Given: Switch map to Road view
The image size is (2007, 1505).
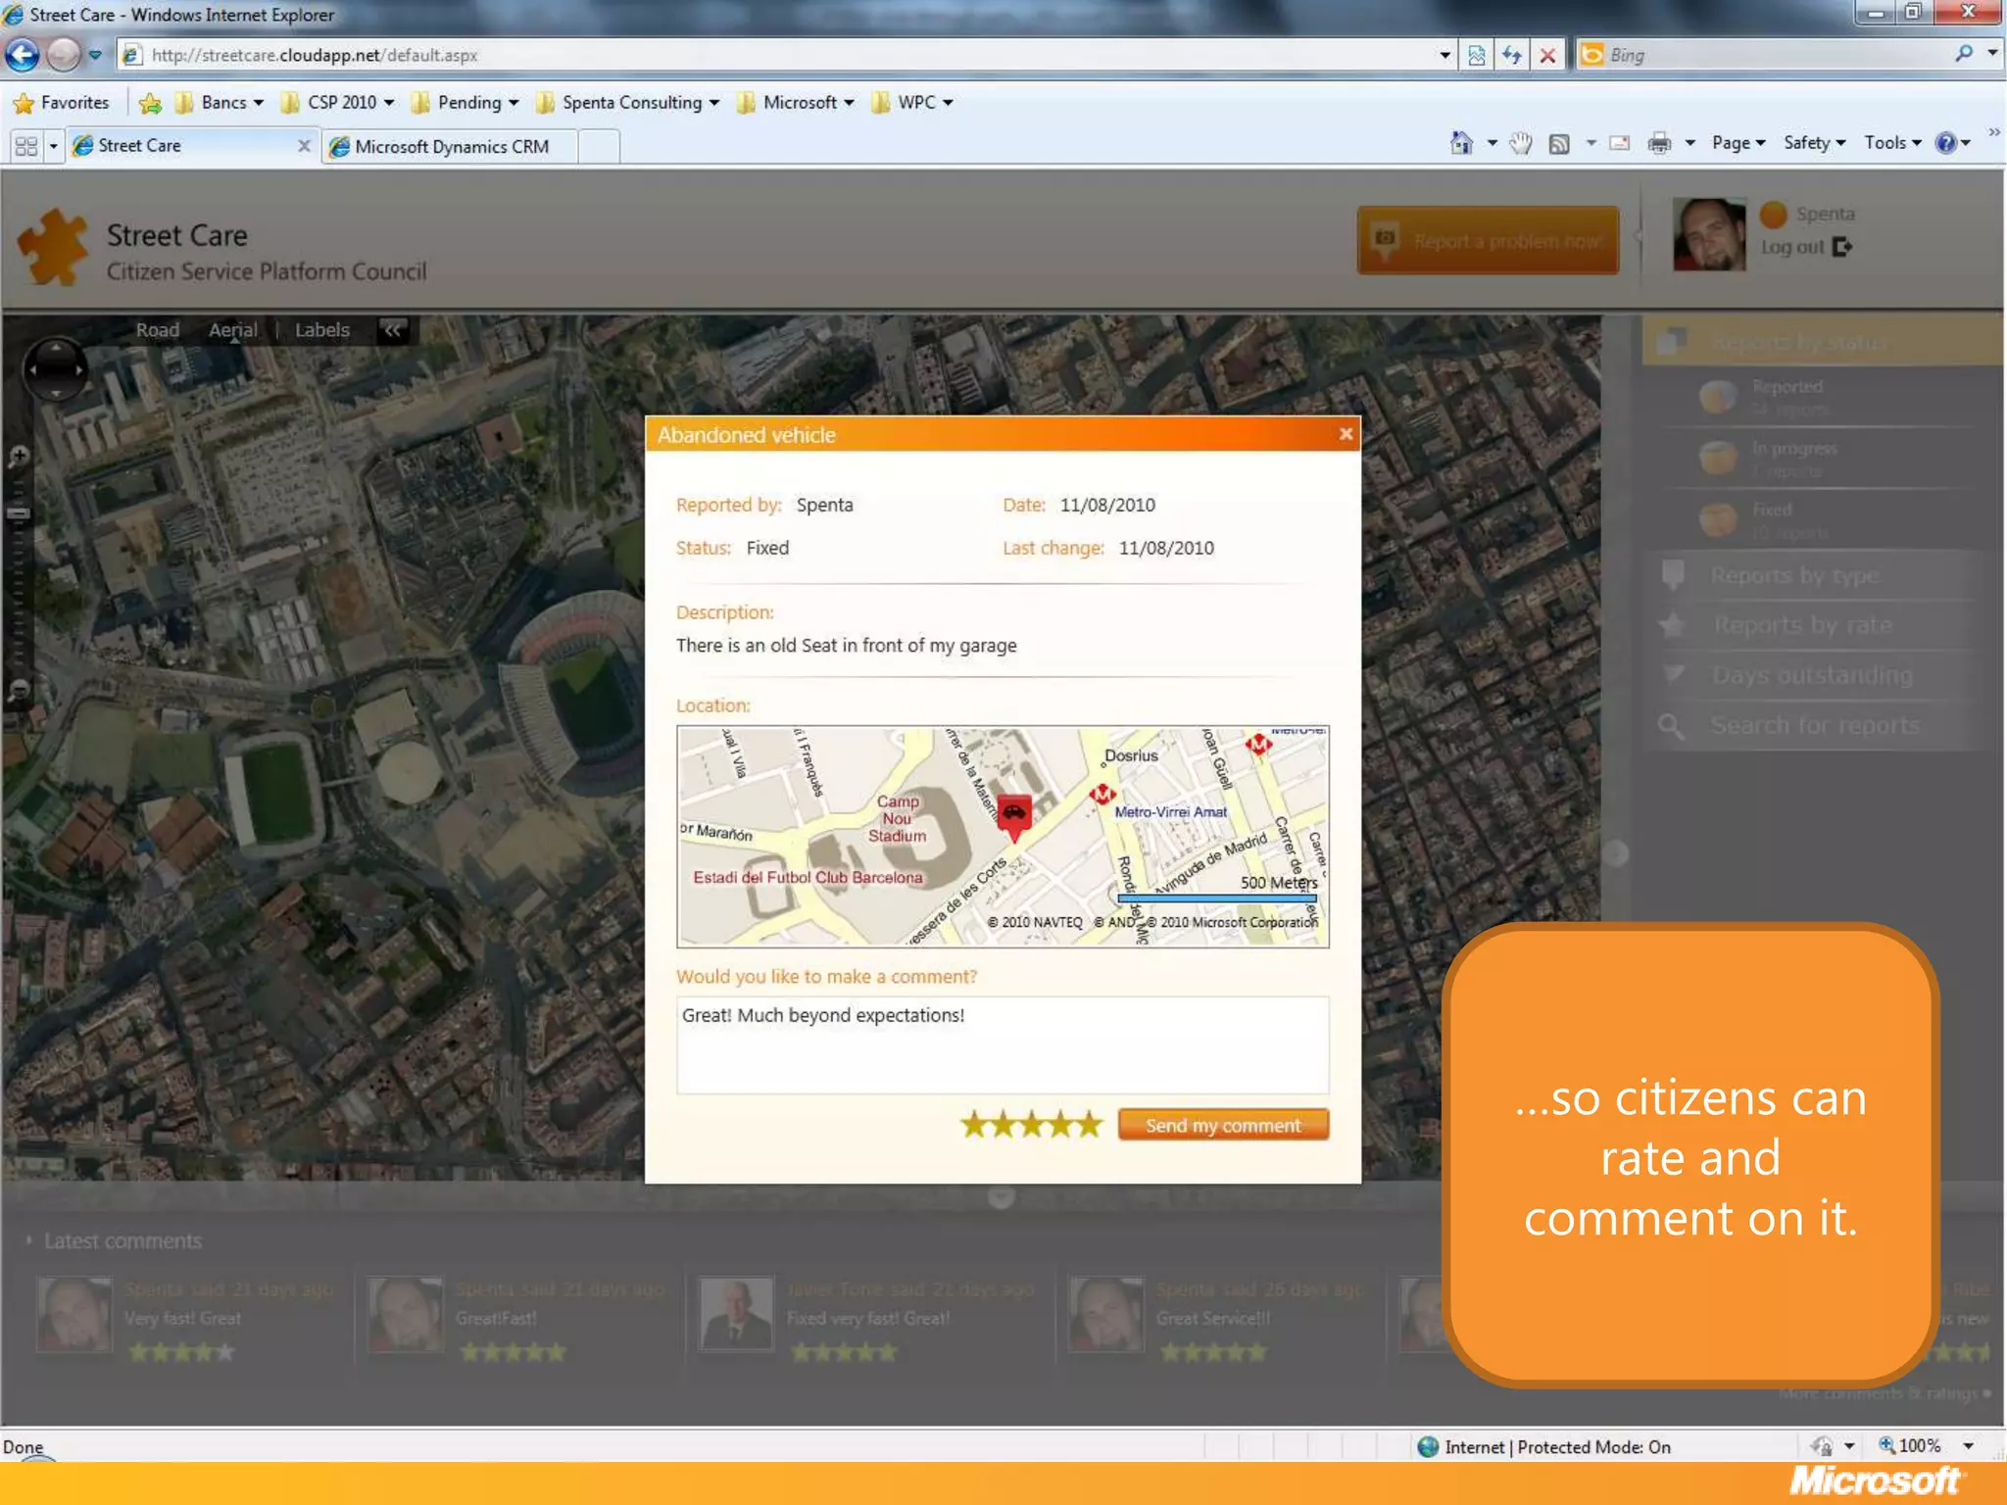Looking at the screenshot, I should tap(158, 330).
